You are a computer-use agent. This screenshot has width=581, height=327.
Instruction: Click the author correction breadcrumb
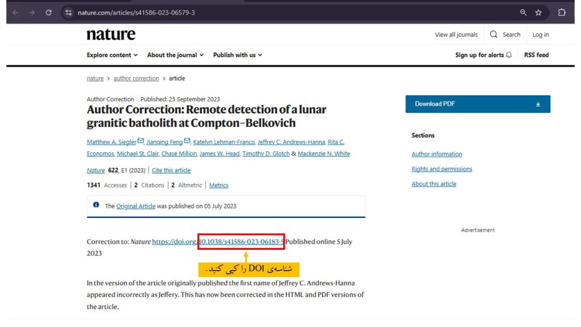(136, 78)
